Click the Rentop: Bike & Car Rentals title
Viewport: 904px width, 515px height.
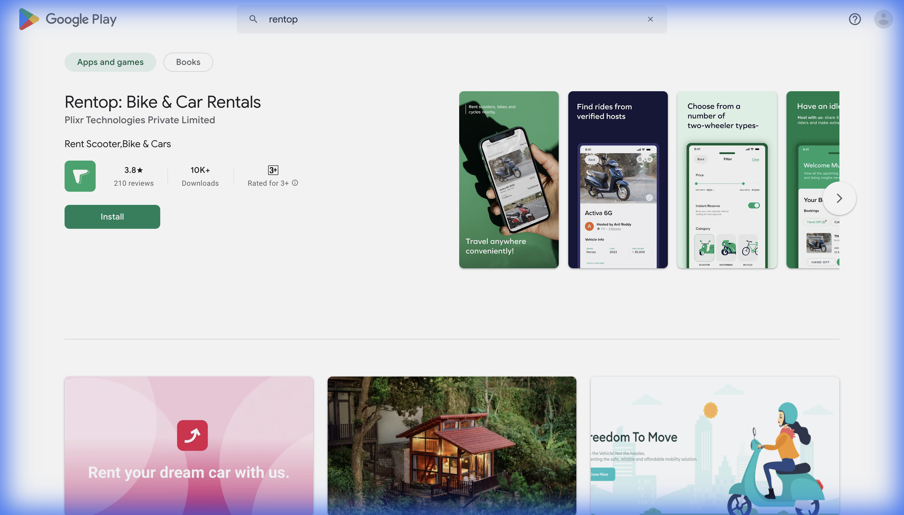tap(163, 102)
